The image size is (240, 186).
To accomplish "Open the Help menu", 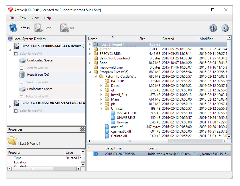I will pos(47,18).
